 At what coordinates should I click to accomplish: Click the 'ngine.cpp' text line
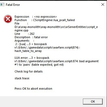[21, 30]
